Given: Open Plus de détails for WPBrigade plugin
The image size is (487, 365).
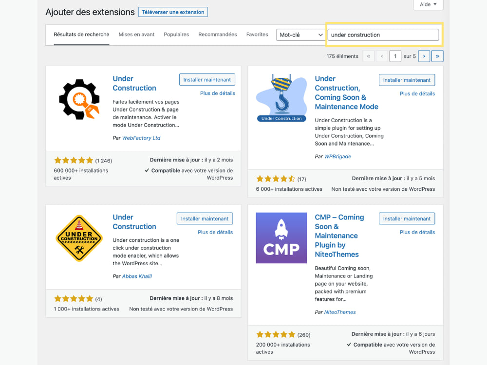Looking at the screenshot, I should pyautogui.click(x=417, y=93).
